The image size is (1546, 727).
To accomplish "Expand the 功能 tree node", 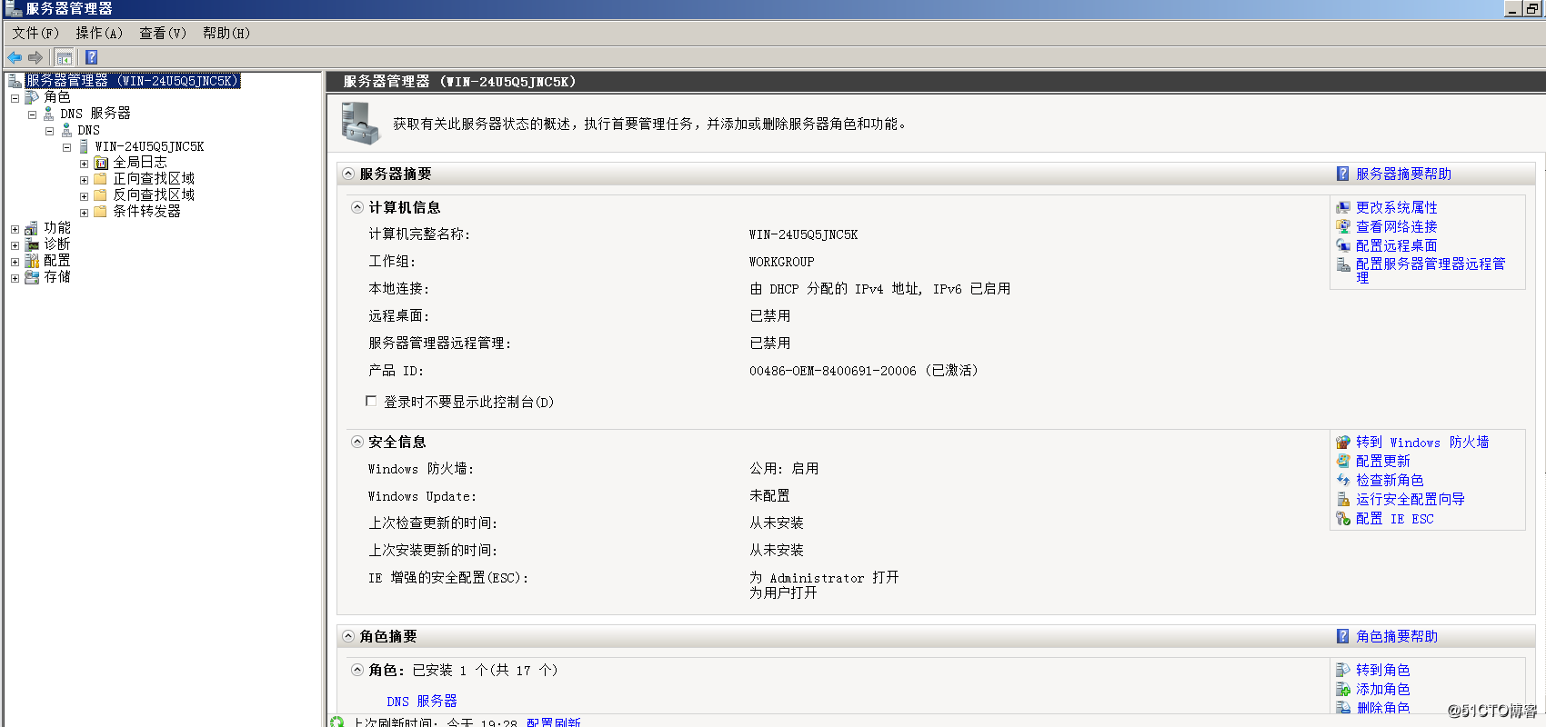I will coord(15,229).
